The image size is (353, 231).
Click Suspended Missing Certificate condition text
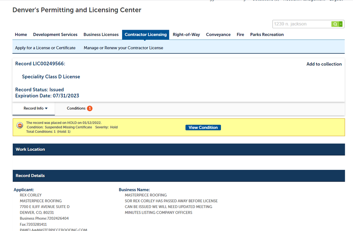click(68, 127)
